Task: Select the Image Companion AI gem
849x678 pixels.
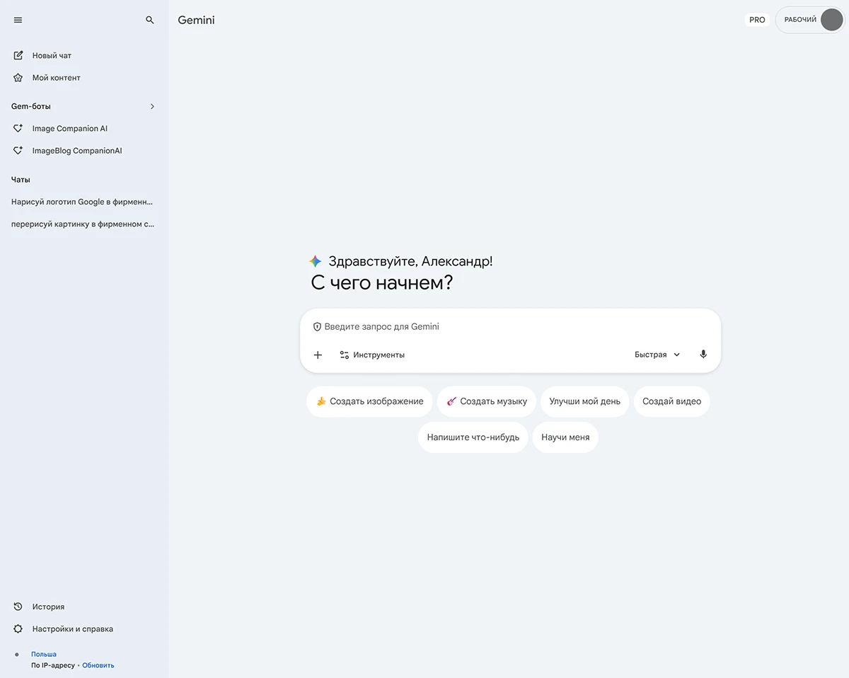Action: click(69, 129)
